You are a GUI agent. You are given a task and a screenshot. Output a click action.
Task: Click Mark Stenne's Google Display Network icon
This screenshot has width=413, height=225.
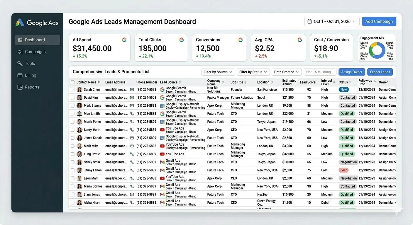coord(162,106)
